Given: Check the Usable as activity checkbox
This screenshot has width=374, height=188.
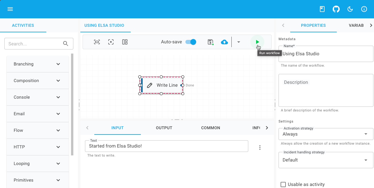Looking at the screenshot, I should point(283,184).
